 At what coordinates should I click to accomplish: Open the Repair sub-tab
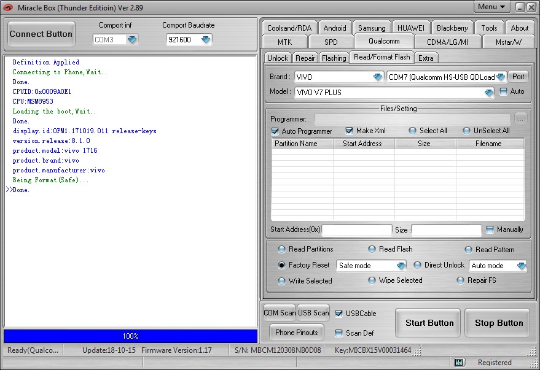coord(305,58)
